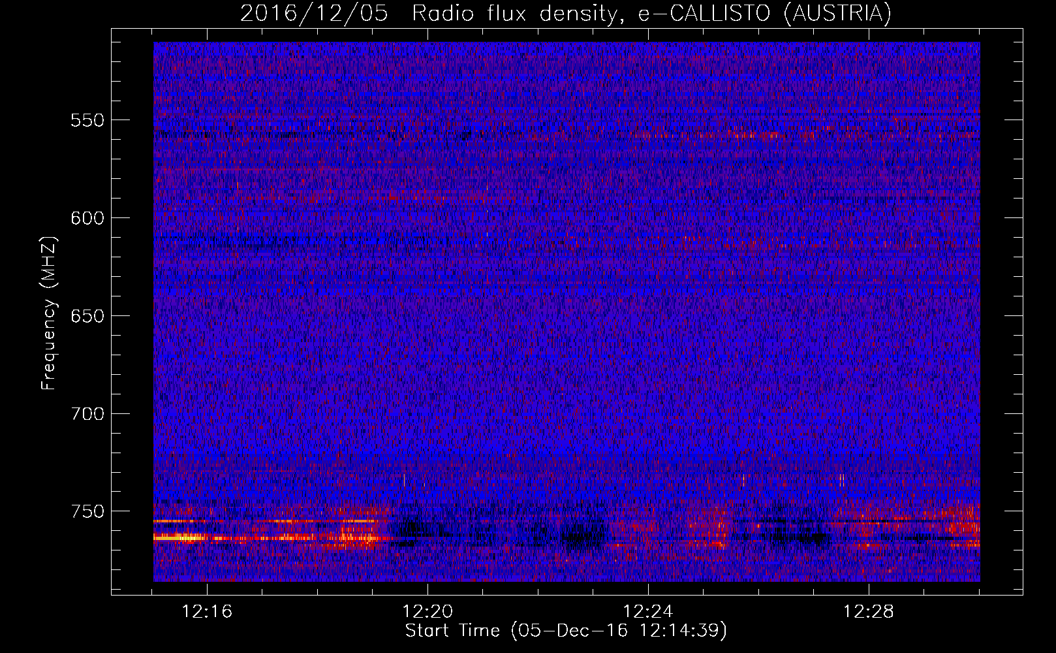This screenshot has width=1056, height=653.
Task: Click the date "2016/12/05" in title
Action: tap(314, 13)
